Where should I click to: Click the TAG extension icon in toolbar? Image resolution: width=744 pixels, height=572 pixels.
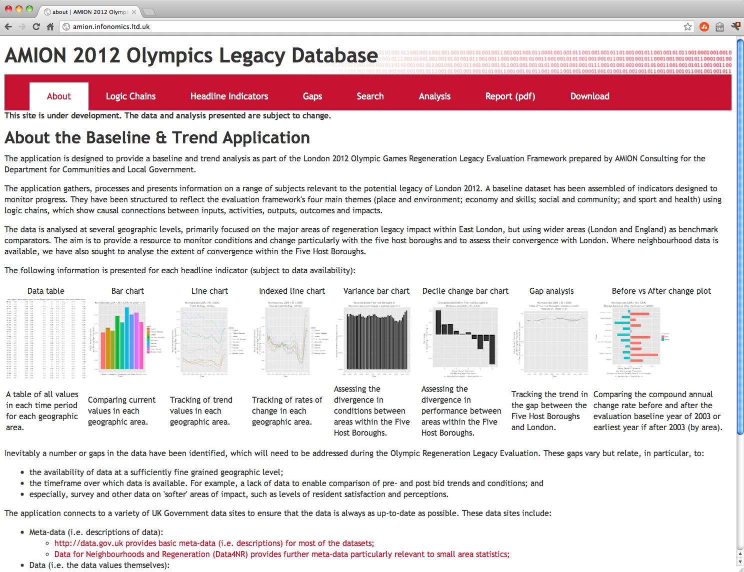click(719, 26)
